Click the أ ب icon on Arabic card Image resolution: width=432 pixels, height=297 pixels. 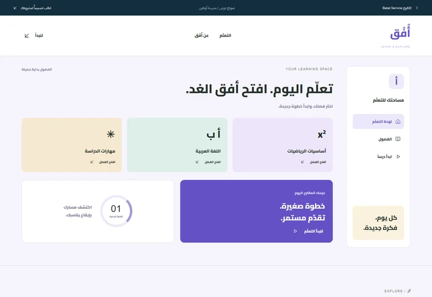[x=214, y=134]
